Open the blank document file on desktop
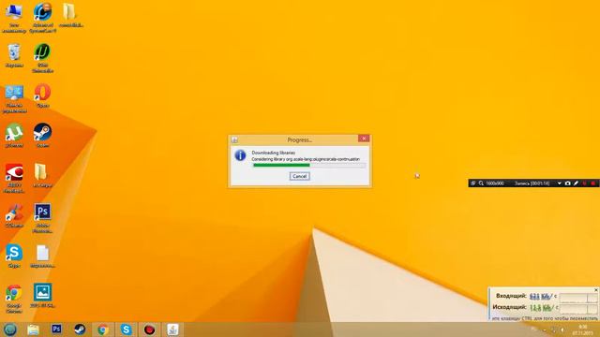Screen dimensions: 600x337 [x=42, y=256]
